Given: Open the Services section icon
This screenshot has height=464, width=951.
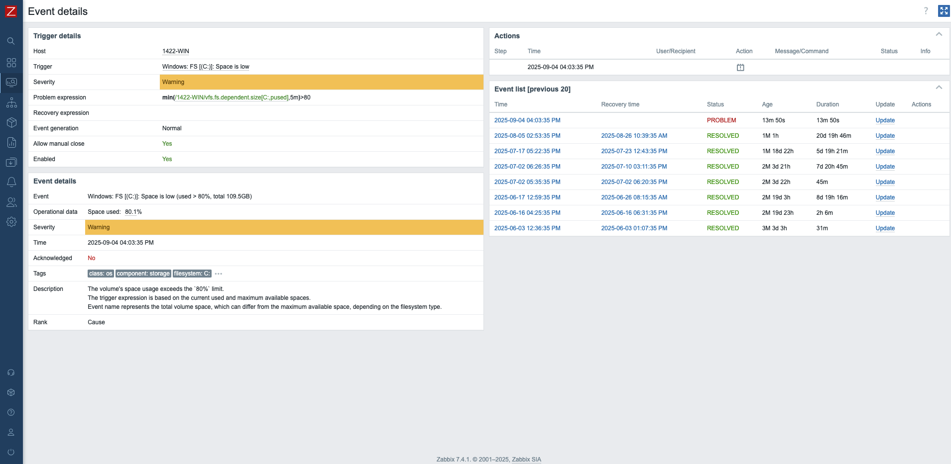Looking at the screenshot, I should pyautogui.click(x=11, y=103).
